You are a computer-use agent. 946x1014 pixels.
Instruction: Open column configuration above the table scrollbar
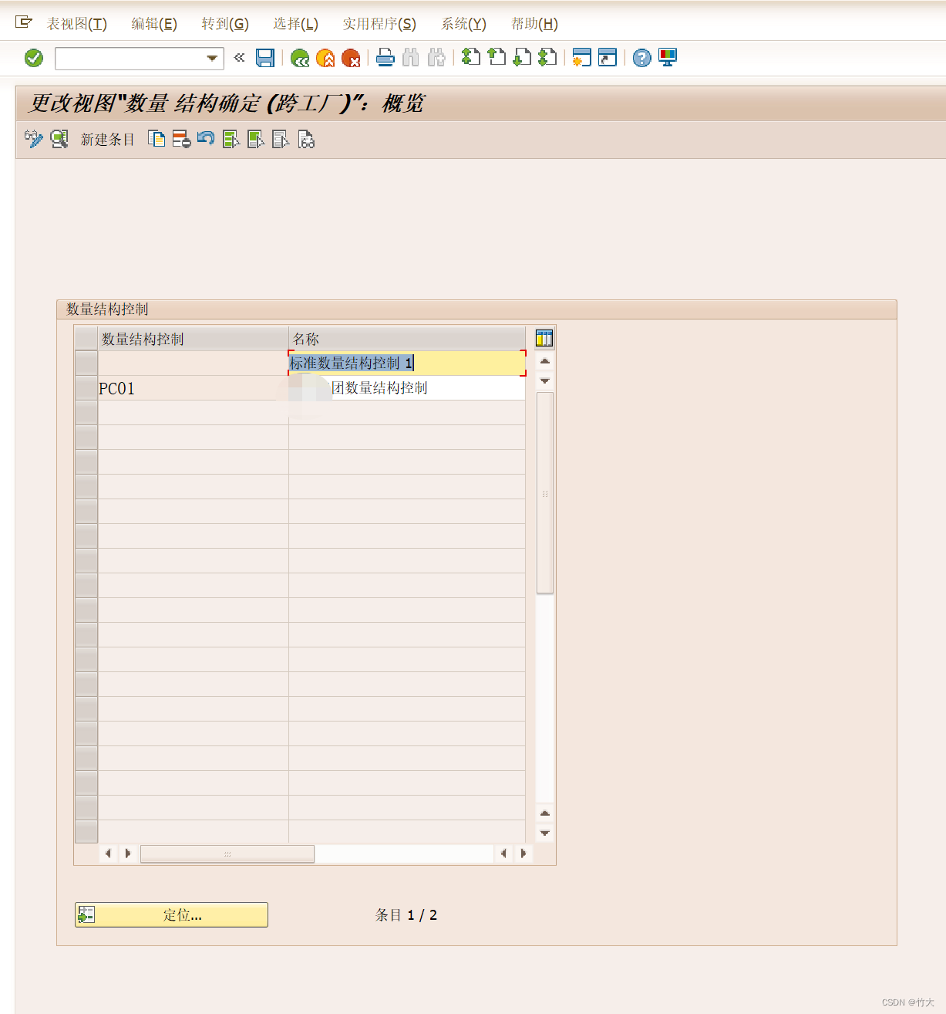[x=544, y=337]
